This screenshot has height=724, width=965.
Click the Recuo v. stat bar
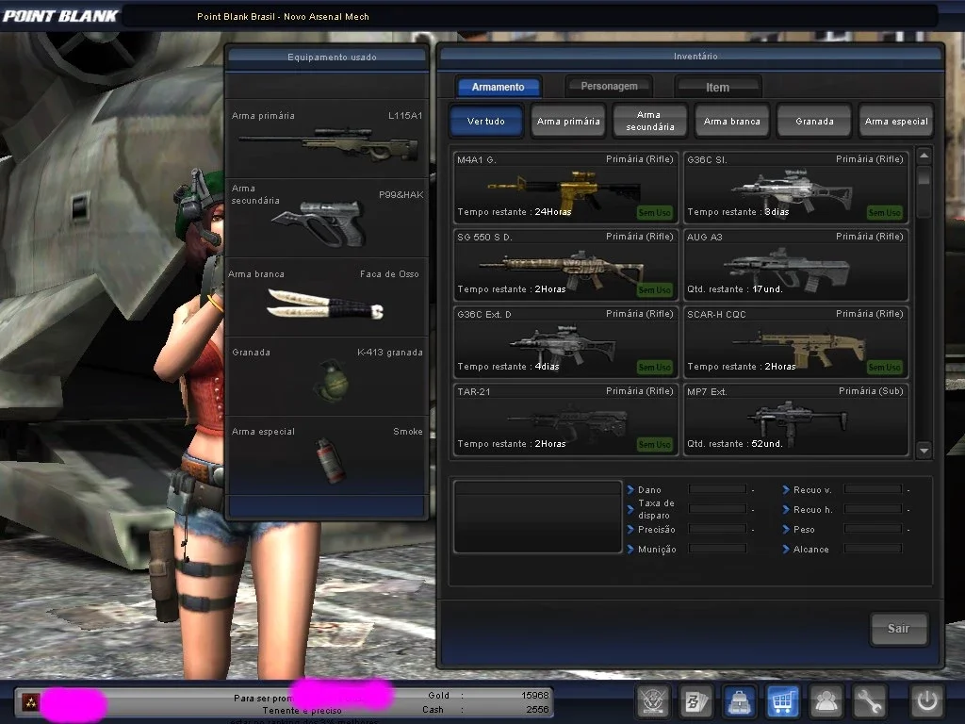pyautogui.click(x=873, y=489)
